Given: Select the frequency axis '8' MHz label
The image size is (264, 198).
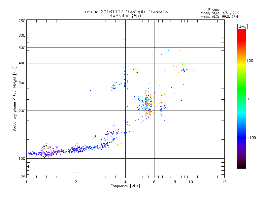Looking at the screenshot, I should 175,182.
